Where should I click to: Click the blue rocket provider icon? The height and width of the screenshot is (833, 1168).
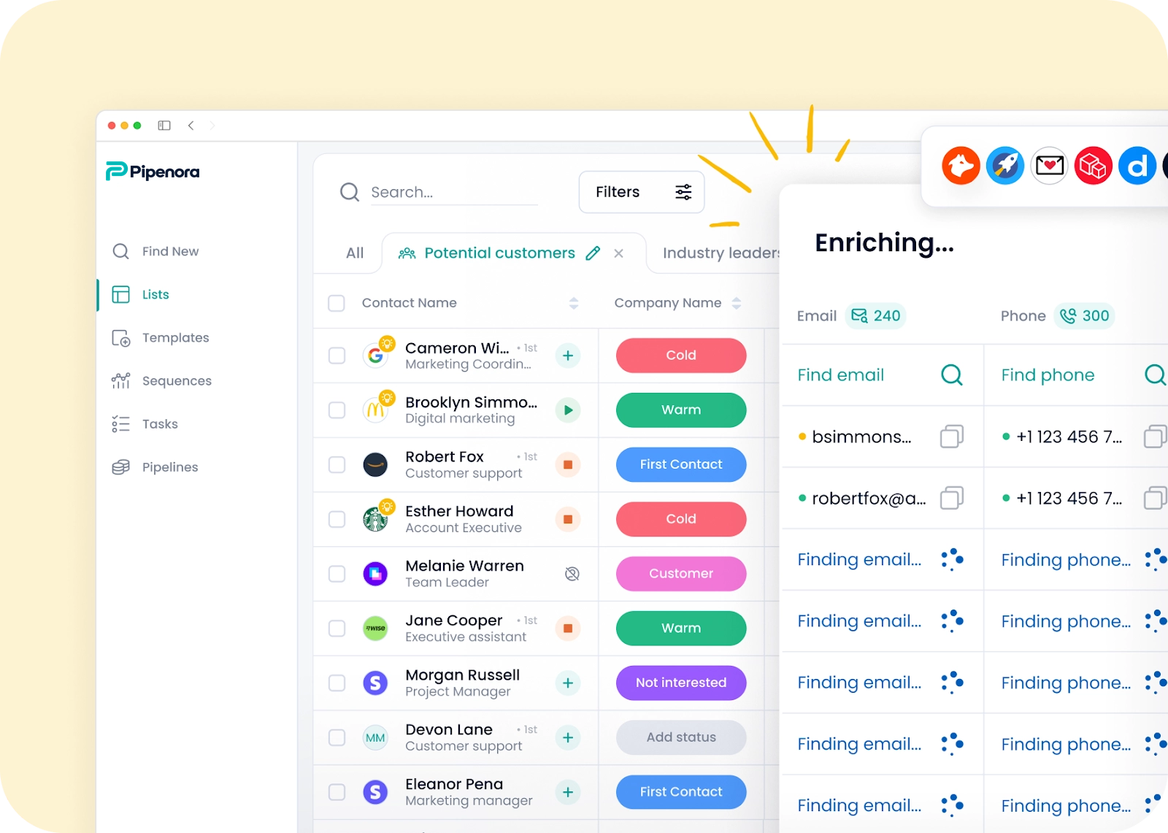[x=1005, y=166]
